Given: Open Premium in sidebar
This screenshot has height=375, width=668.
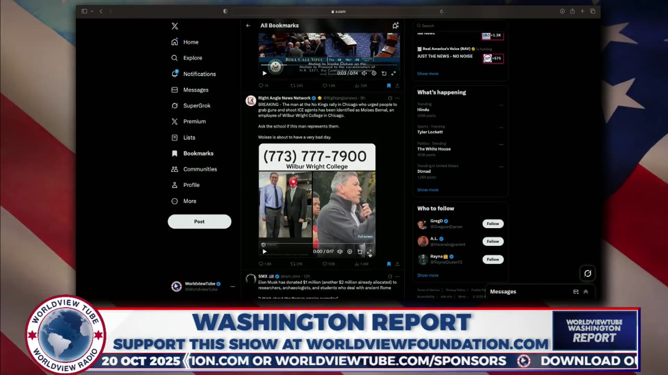Looking at the screenshot, I should click(188, 121).
